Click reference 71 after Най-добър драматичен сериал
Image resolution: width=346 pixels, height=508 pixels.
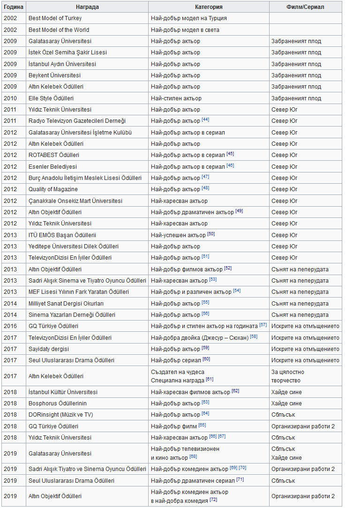240,479
